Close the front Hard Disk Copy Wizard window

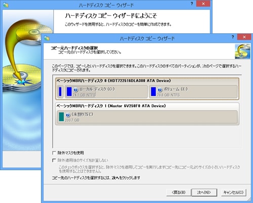pos(244,37)
